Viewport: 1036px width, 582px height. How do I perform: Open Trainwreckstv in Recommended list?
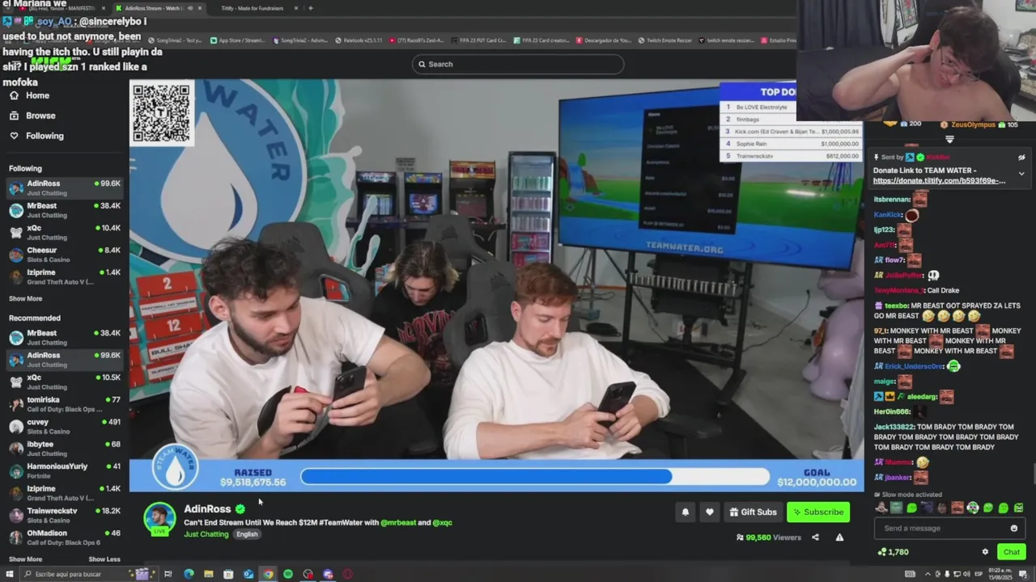click(x=65, y=515)
